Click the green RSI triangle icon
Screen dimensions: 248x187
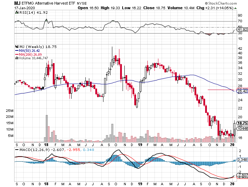point(17,12)
